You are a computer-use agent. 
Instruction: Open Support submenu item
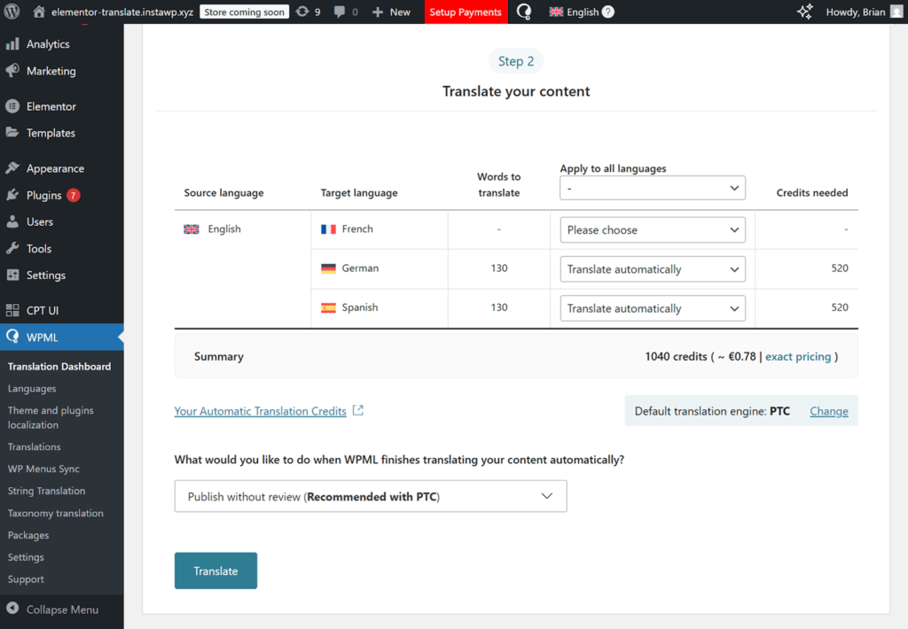pyautogui.click(x=26, y=579)
